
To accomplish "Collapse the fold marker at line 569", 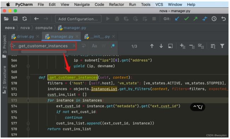I will 28,77.
